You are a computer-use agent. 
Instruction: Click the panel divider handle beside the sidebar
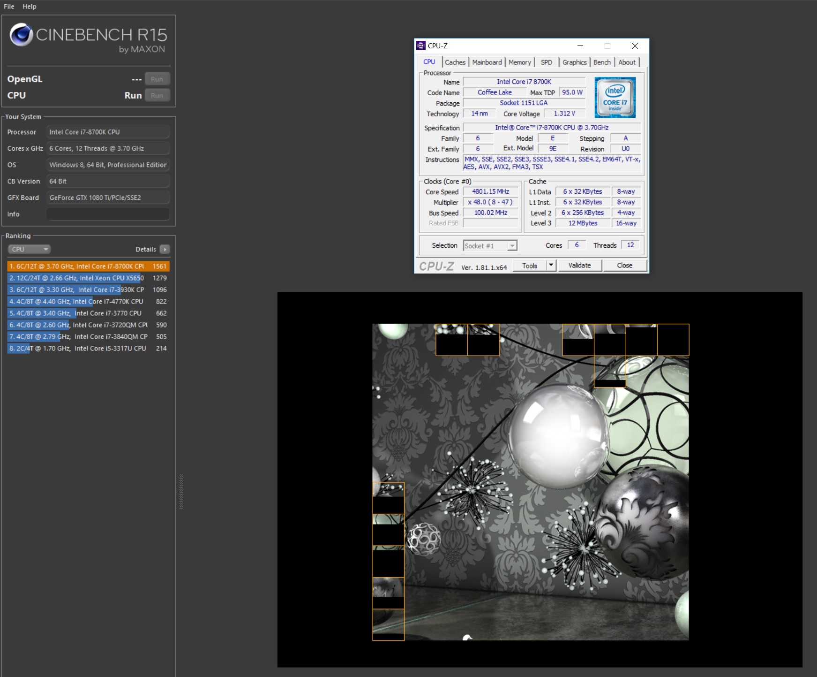(181, 492)
